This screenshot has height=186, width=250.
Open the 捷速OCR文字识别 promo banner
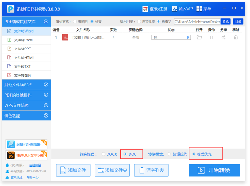click(x=26, y=155)
